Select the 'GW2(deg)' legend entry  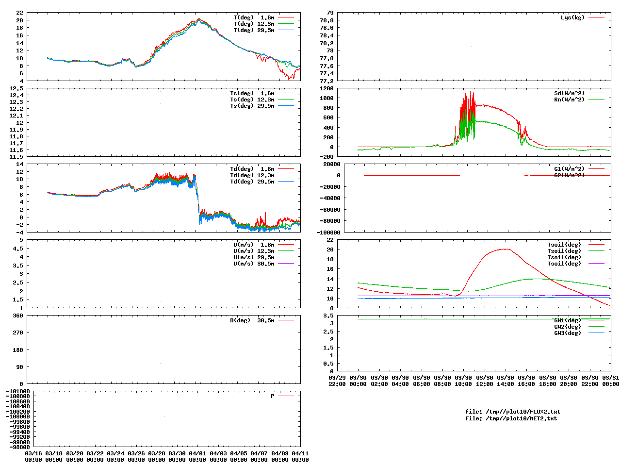click(x=568, y=327)
